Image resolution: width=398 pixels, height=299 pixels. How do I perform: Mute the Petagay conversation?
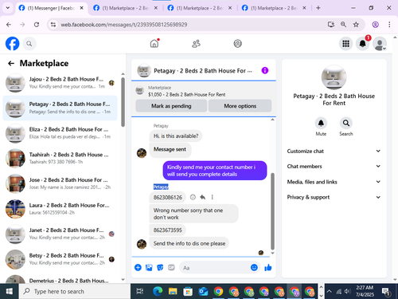(321, 124)
